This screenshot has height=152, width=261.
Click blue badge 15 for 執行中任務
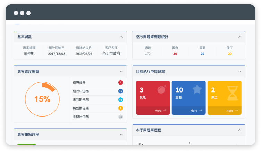[120, 91]
